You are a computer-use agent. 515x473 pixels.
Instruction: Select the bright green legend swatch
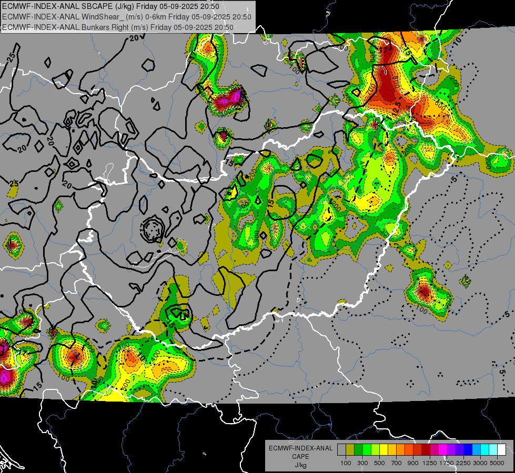tap(367, 450)
